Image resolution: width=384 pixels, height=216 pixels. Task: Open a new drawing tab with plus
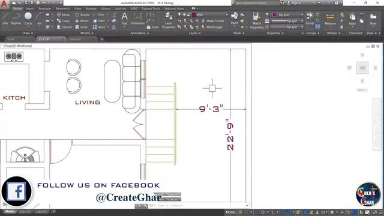[x=101, y=39]
